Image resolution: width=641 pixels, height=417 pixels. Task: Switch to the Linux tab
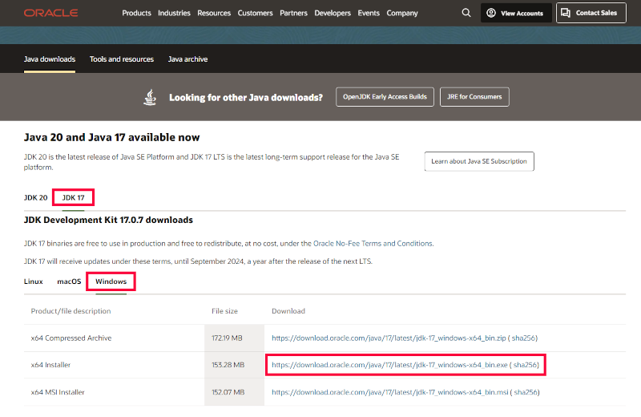coord(33,281)
